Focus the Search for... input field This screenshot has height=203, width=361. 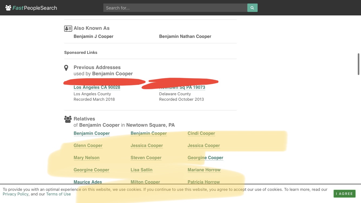[x=175, y=8]
